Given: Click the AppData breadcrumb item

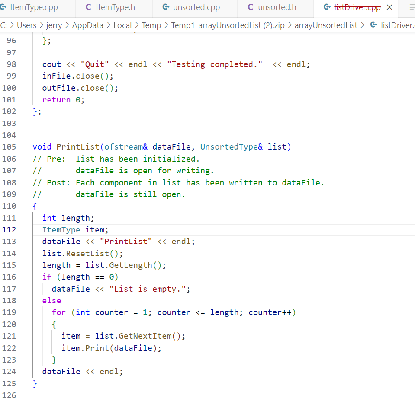Looking at the screenshot, I should [x=88, y=25].
